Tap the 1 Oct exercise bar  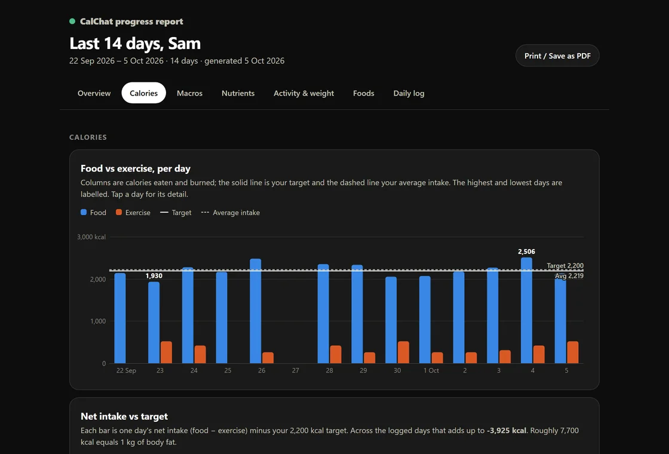(x=437, y=358)
